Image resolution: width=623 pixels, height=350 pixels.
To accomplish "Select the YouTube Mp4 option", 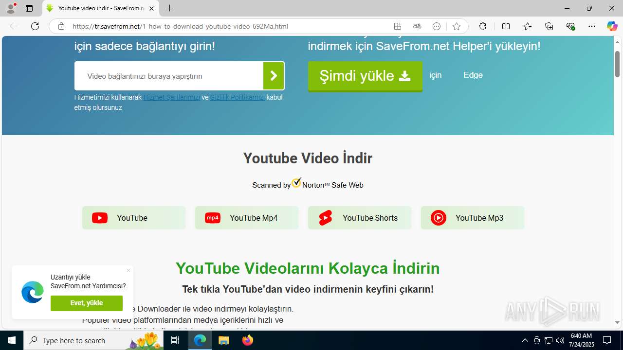I will pyautogui.click(x=247, y=218).
